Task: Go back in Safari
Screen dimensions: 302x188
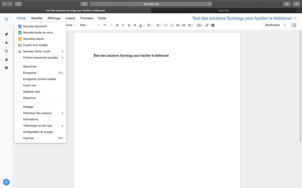Action: tap(5, 4)
